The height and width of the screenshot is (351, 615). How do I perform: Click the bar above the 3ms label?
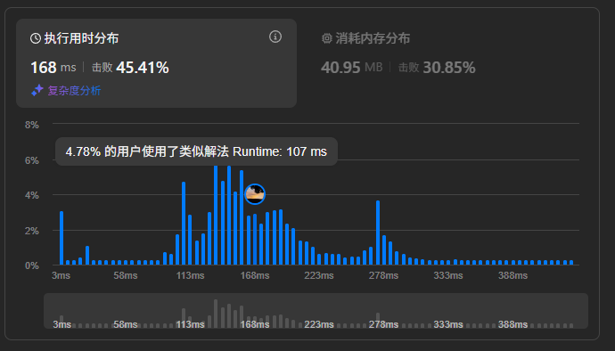click(x=61, y=238)
